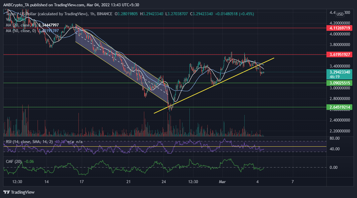Click the '17' date on time axis
This screenshot has height=198, width=357.
(81, 182)
